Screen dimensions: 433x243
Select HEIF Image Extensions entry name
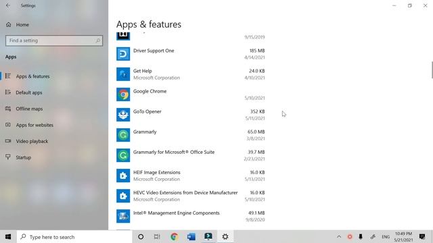[x=156, y=173]
